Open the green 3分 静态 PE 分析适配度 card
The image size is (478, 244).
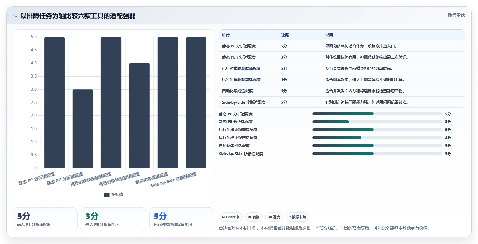113,219
